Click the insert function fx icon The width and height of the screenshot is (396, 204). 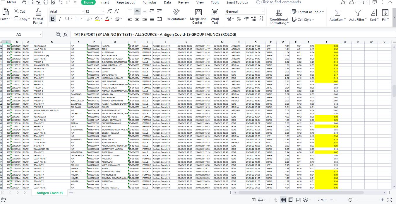[x=66, y=35]
